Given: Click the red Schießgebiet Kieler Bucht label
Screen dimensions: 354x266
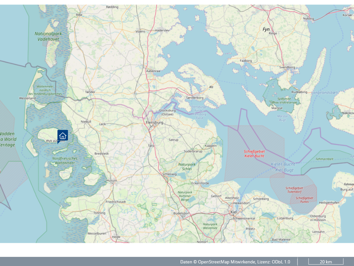Looking at the screenshot, I should point(254,153).
